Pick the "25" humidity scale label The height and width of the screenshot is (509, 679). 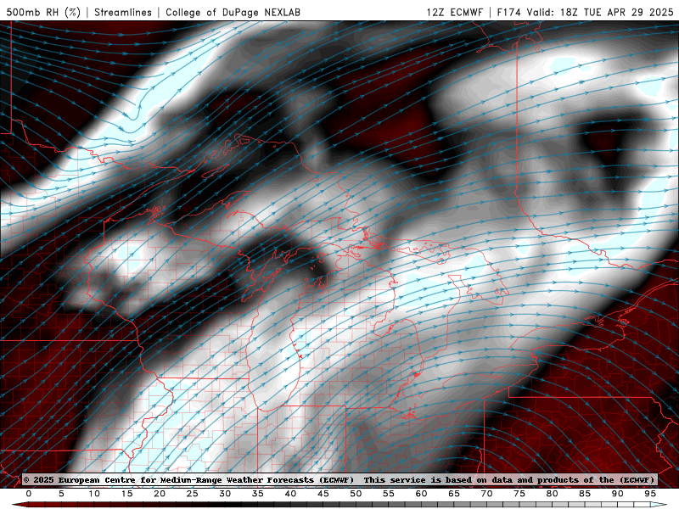[193, 494]
